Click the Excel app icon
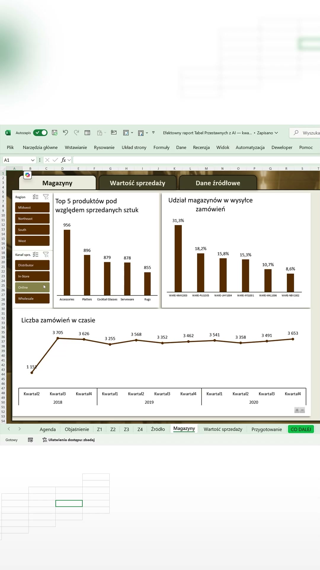 [8, 133]
